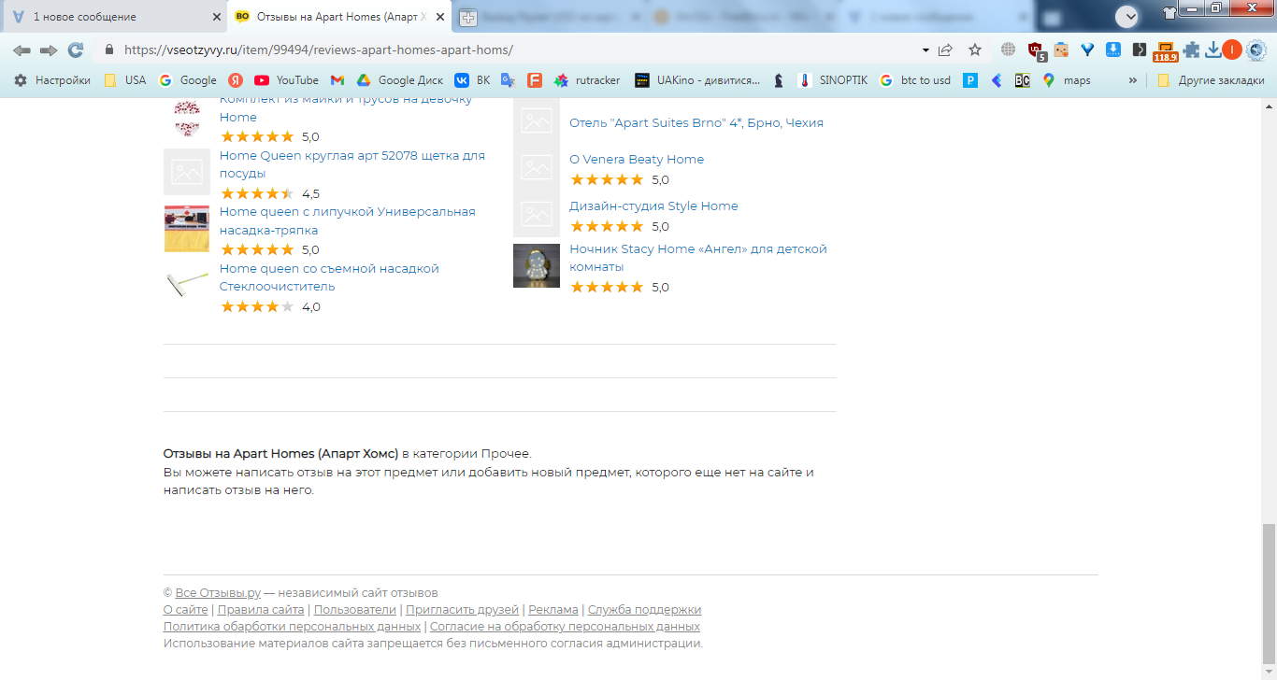
Task: Go forward using the browser forward arrow
Action: coord(49,50)
